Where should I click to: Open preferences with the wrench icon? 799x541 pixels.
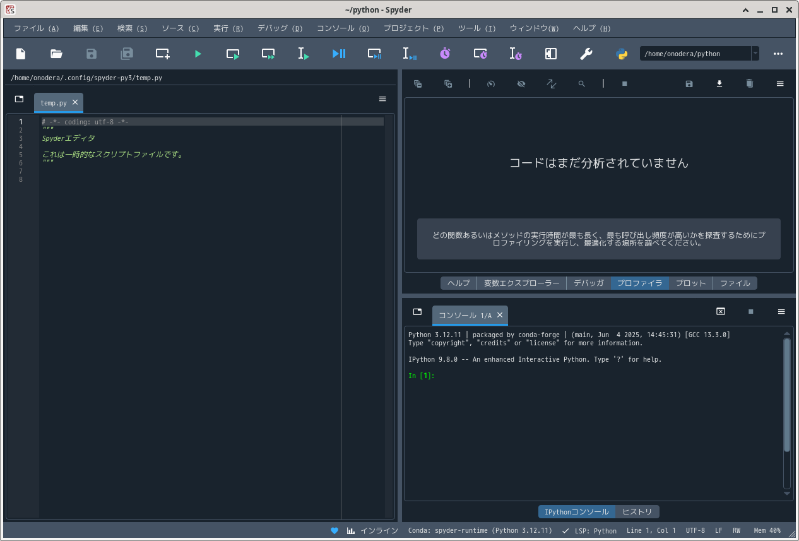tap(586, 54)
